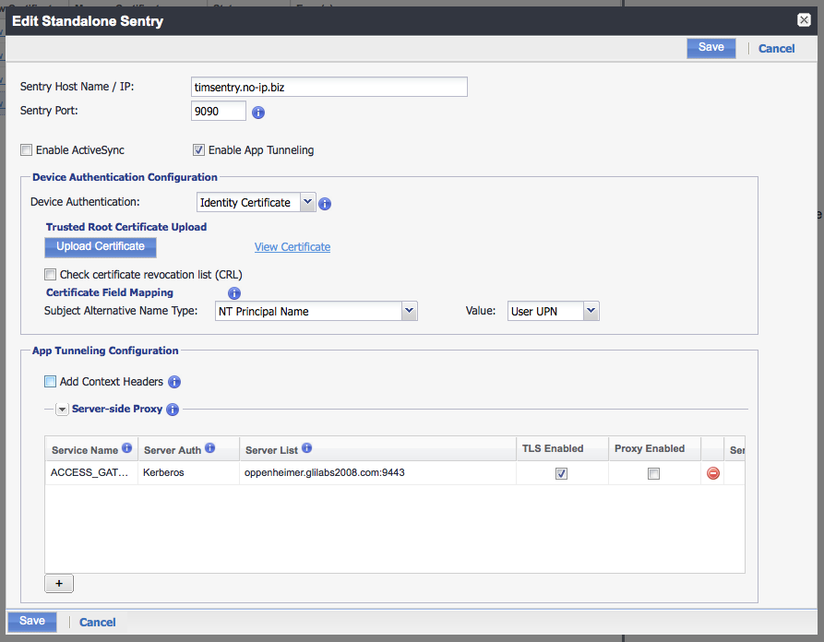
Task: Enable the ActiveSync checkbox
Action: 27,150
